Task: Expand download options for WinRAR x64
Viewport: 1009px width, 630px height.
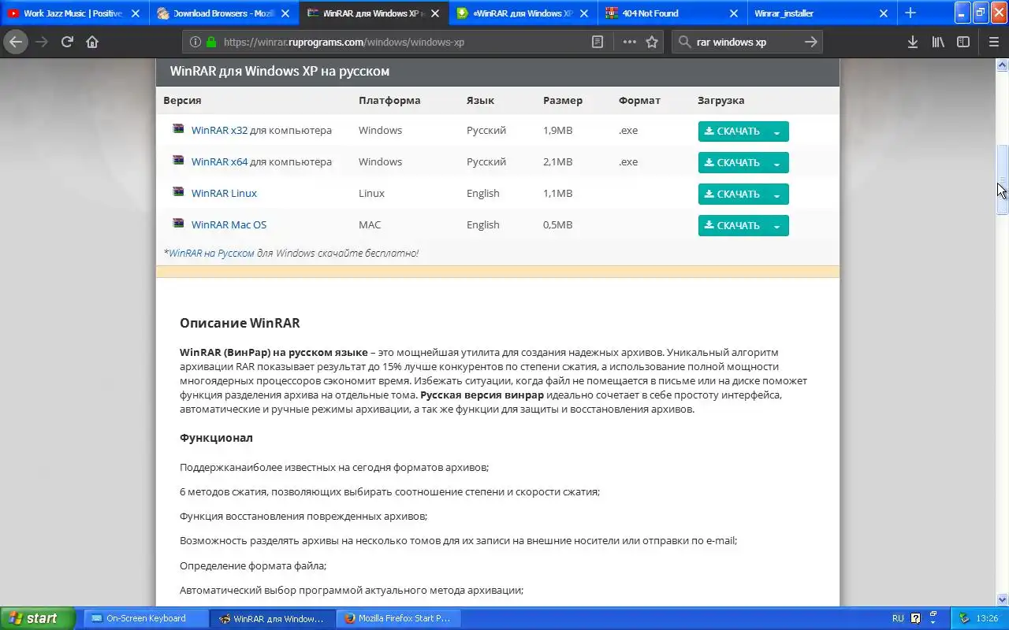Action: pos(777,163)
